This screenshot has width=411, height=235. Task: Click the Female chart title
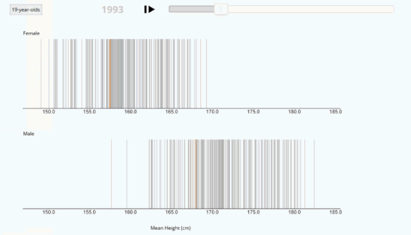(31, 33)
